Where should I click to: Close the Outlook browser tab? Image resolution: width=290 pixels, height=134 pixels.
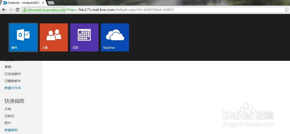coord(43,3)
